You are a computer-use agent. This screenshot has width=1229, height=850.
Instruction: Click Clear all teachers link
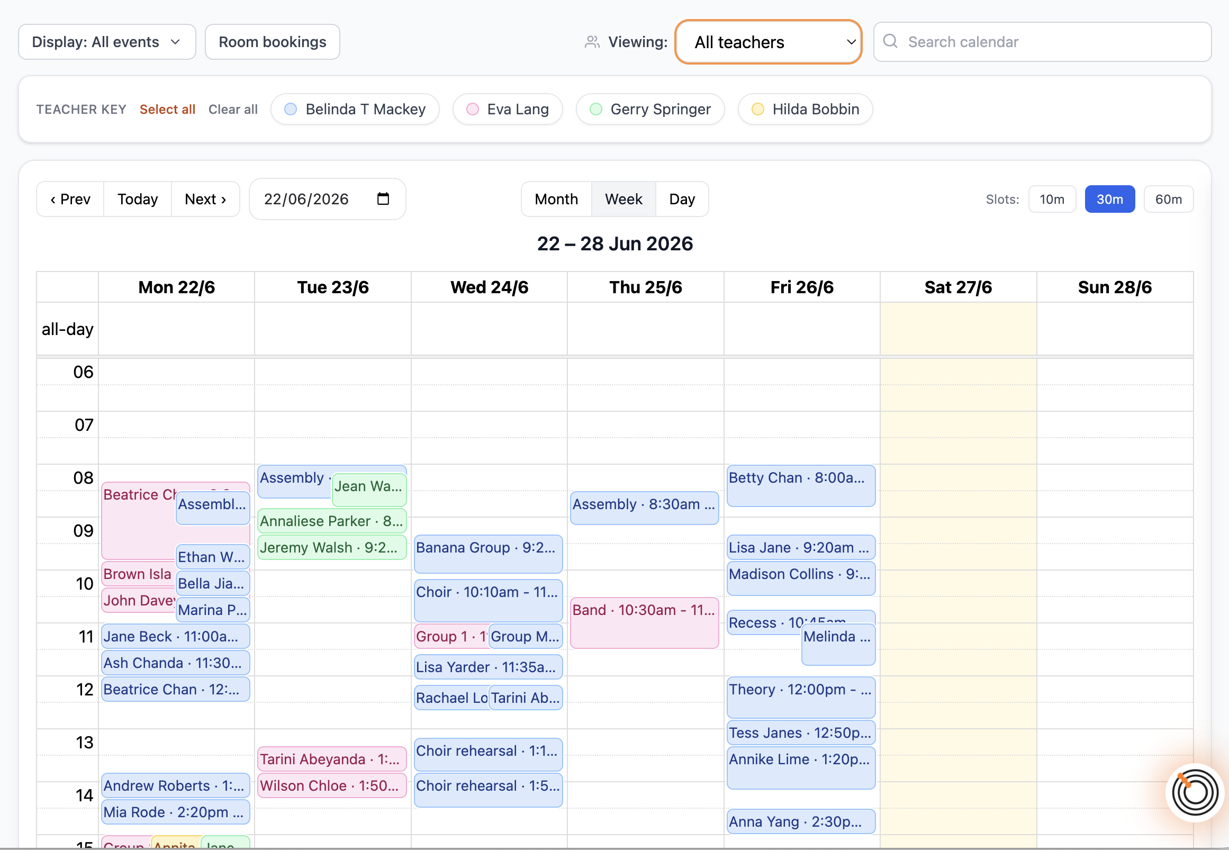pyautogui.click(x=233, y=109)
